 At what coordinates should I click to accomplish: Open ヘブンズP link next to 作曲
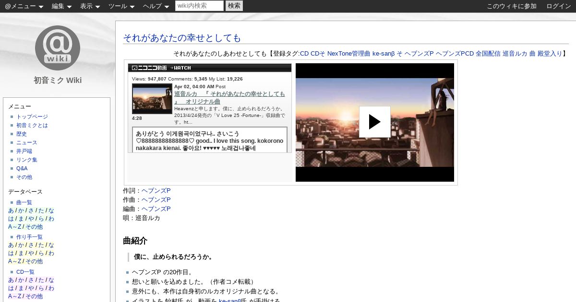156,200
